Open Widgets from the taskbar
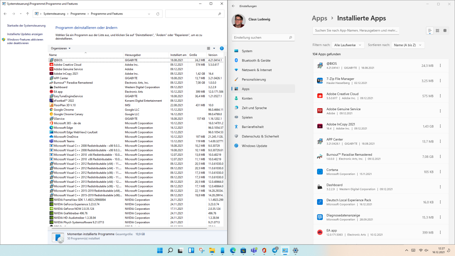 (191, 250)
